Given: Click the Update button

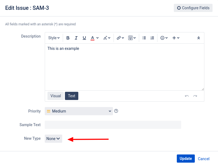Looking at the screenshot, I should [x=186, y=159].
